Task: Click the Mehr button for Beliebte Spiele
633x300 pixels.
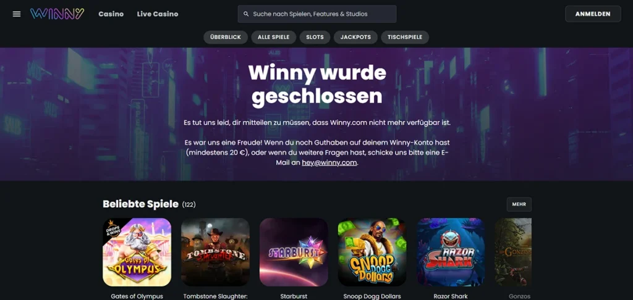Action: tap(519, 204)
